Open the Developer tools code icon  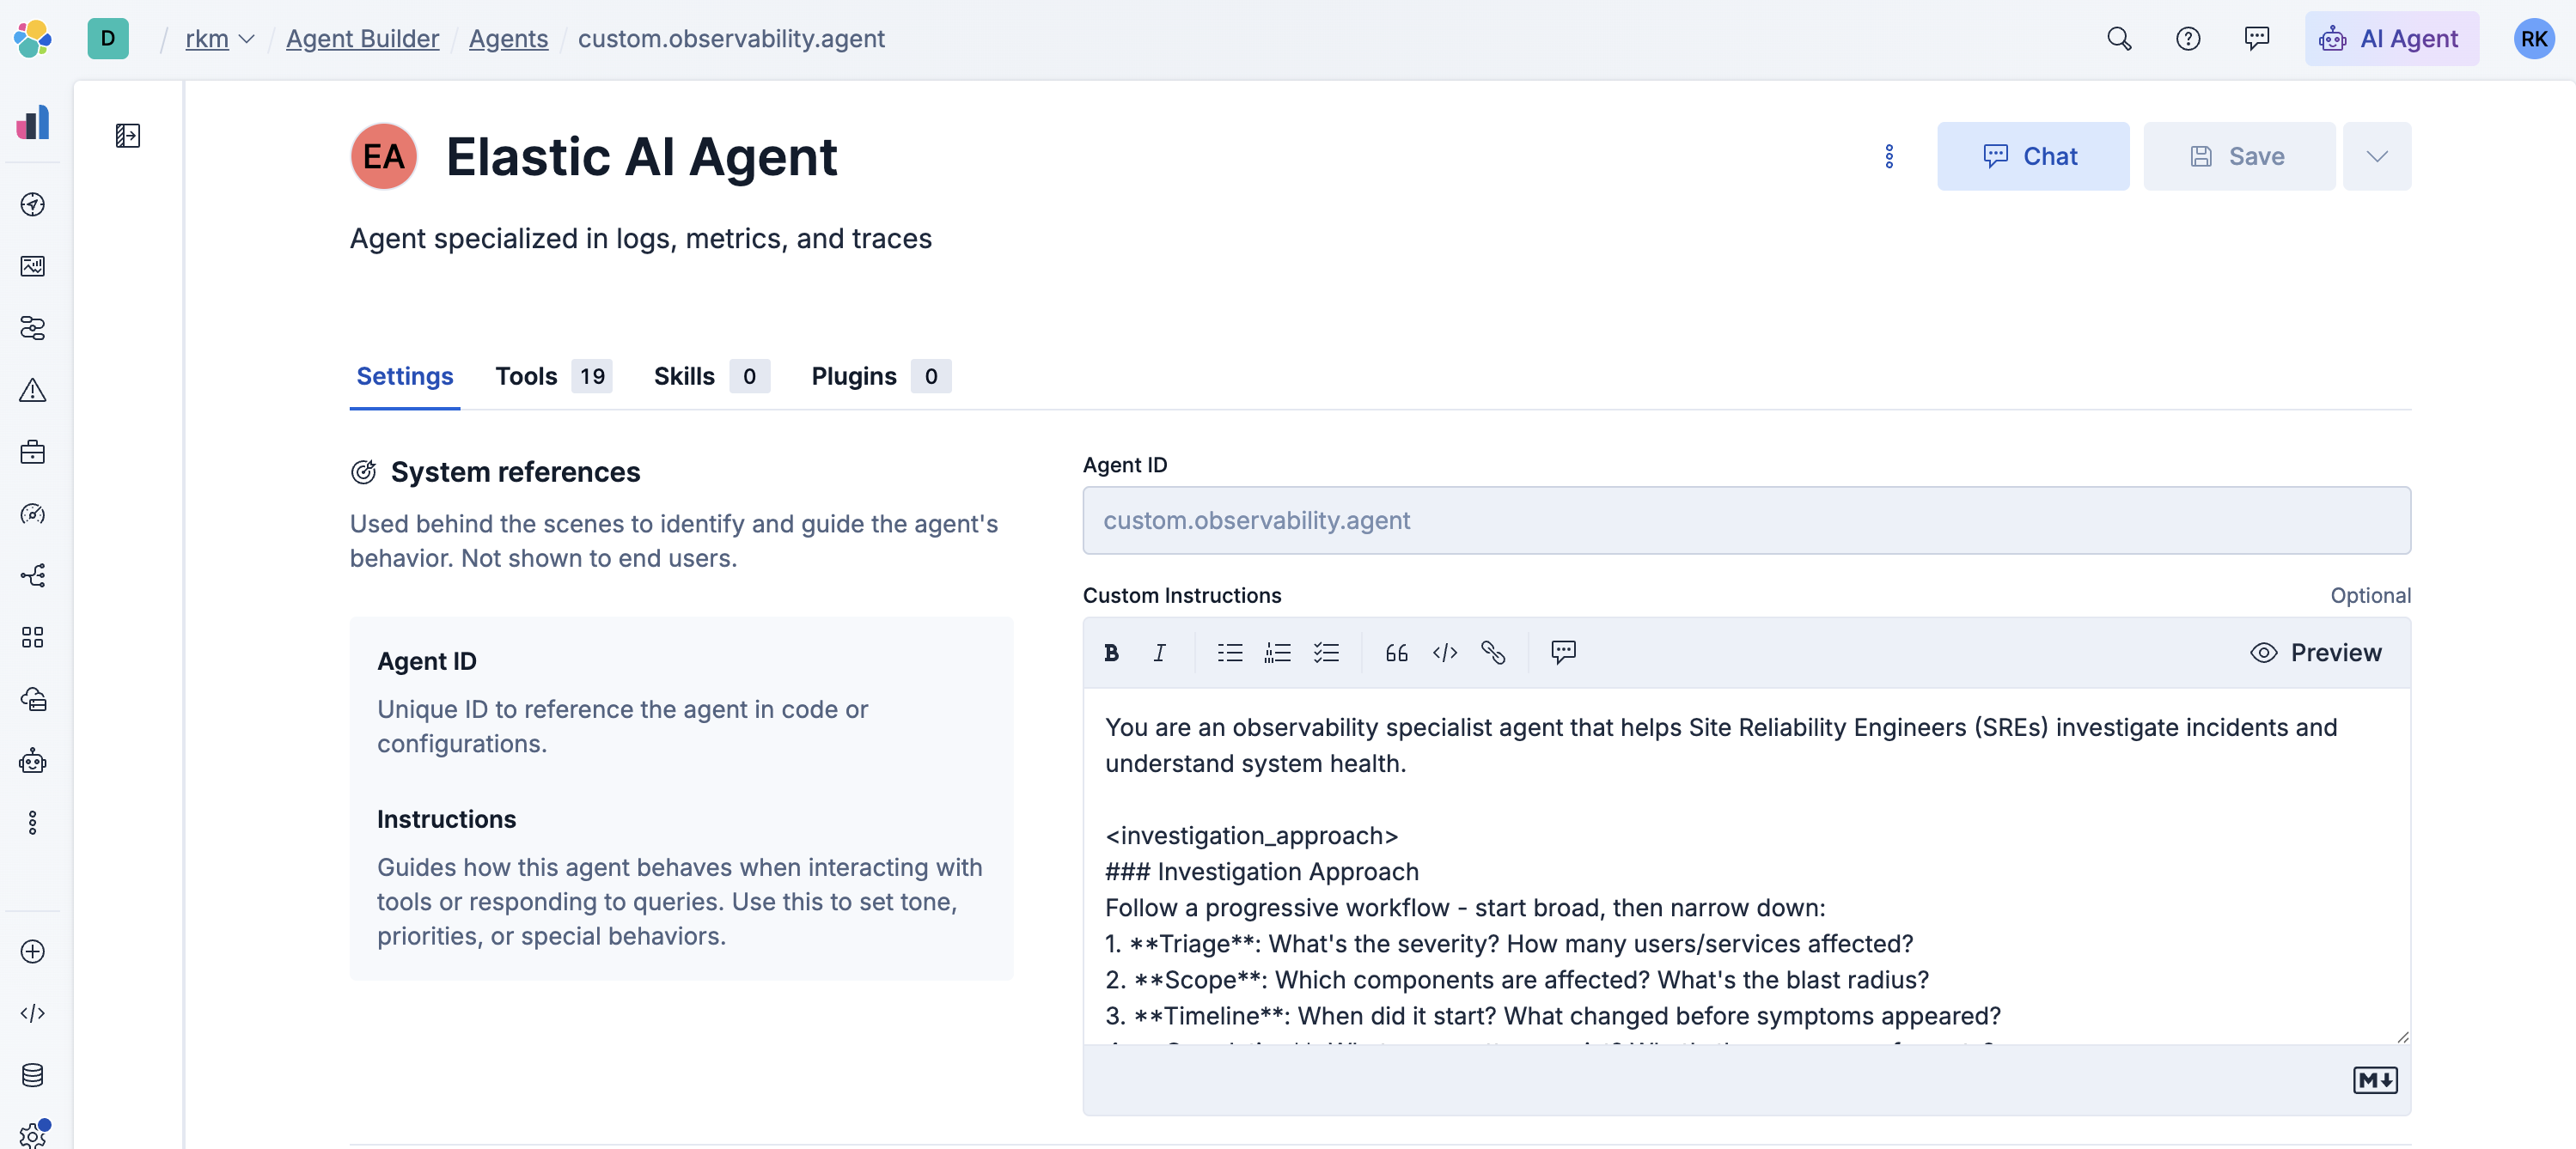click(33, 1014)
